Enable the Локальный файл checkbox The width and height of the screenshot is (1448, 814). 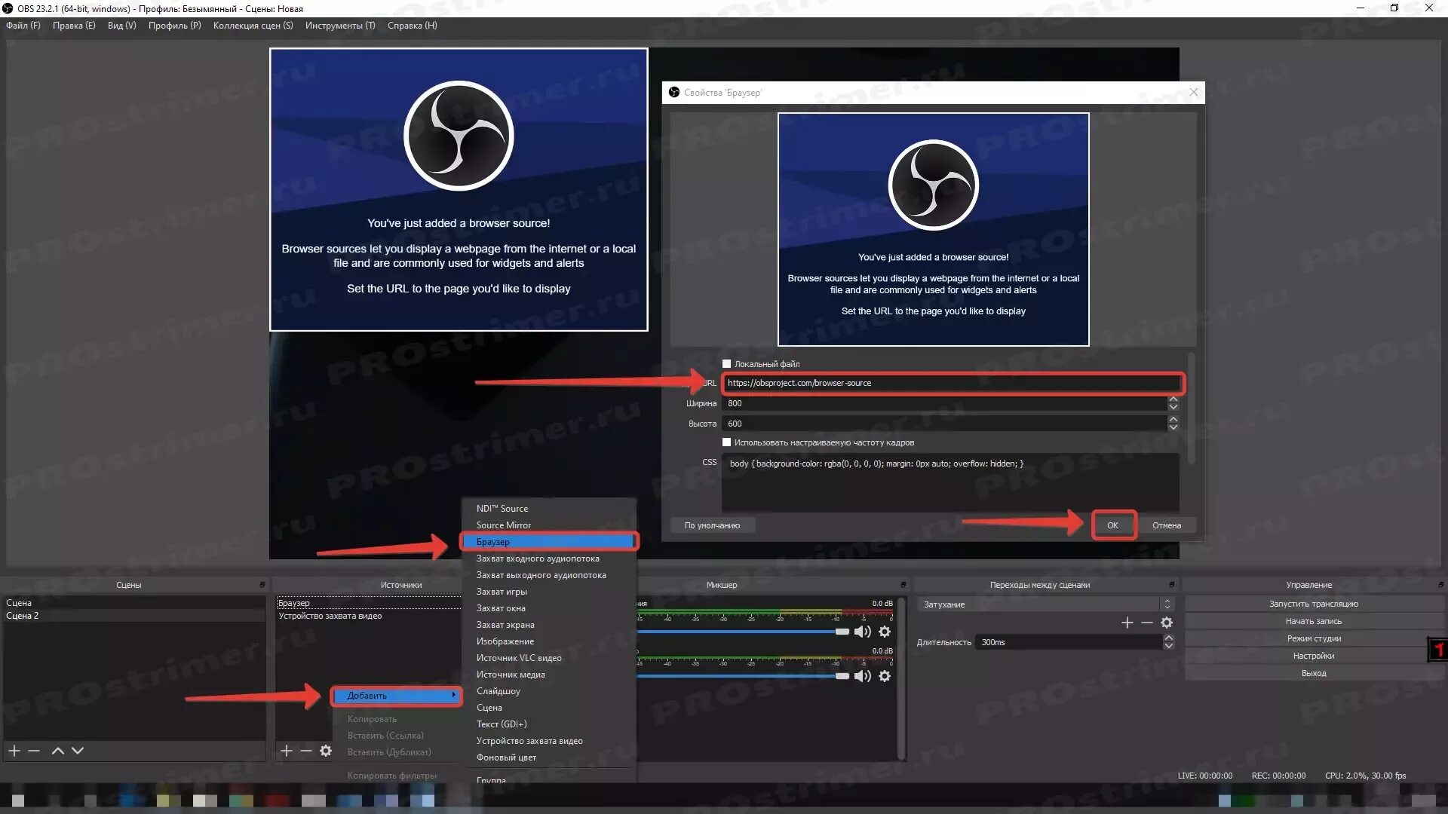click(727, 364)
